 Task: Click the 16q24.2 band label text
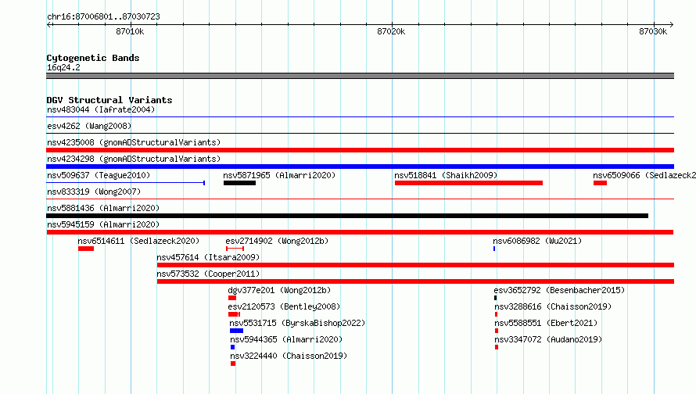pyautogui.click(x=63, y=67)
